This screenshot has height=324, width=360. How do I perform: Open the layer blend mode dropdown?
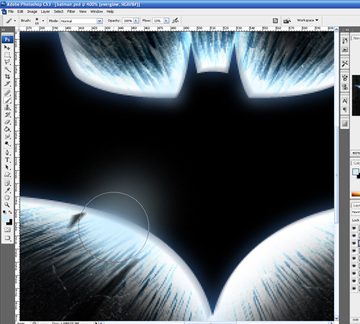click(x=356, y=212)
